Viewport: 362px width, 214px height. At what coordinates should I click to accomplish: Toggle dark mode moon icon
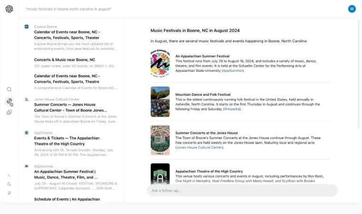click(x=10, y=184)
